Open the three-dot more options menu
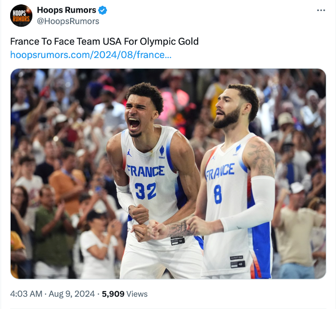The image size is (336, 309). pos(321,10)
